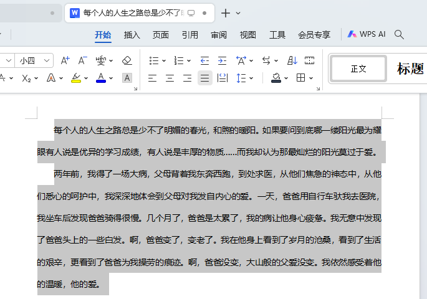Image resolution: width=427 pixels, height=299 pixels.
Task: Click the show paragraph marks icon
Action: 309,60
